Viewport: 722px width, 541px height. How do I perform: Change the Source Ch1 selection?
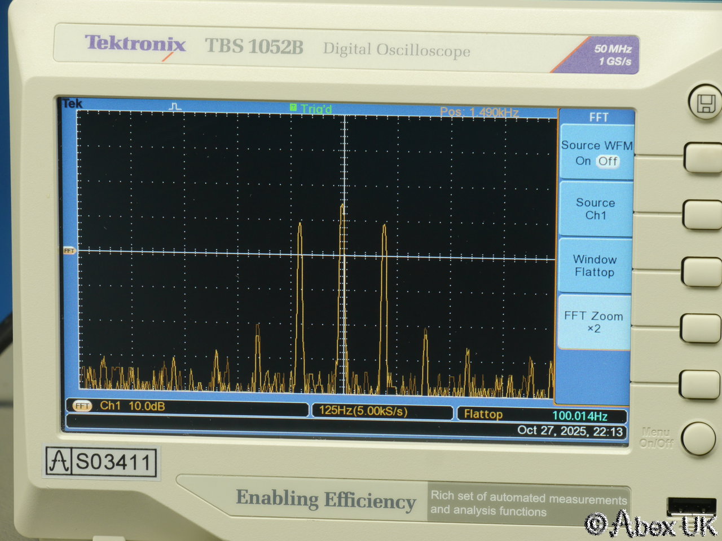[596, 209]
